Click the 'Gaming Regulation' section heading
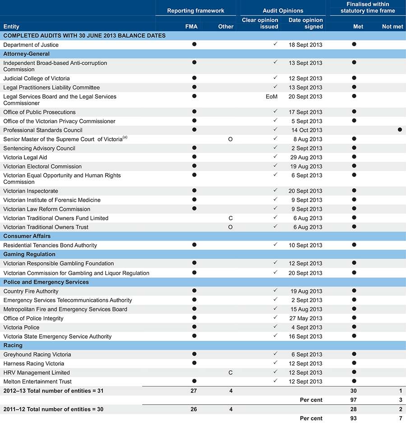This screenshot has width=406, height=424. 29,254
